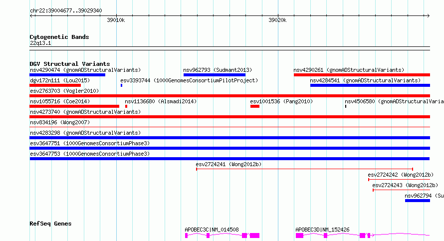Select the esv2763703 red variant bar

coord(230,96)
